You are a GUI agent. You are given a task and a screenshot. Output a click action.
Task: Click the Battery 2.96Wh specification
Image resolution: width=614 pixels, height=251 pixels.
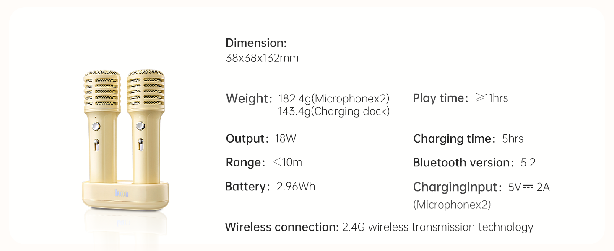270,186
